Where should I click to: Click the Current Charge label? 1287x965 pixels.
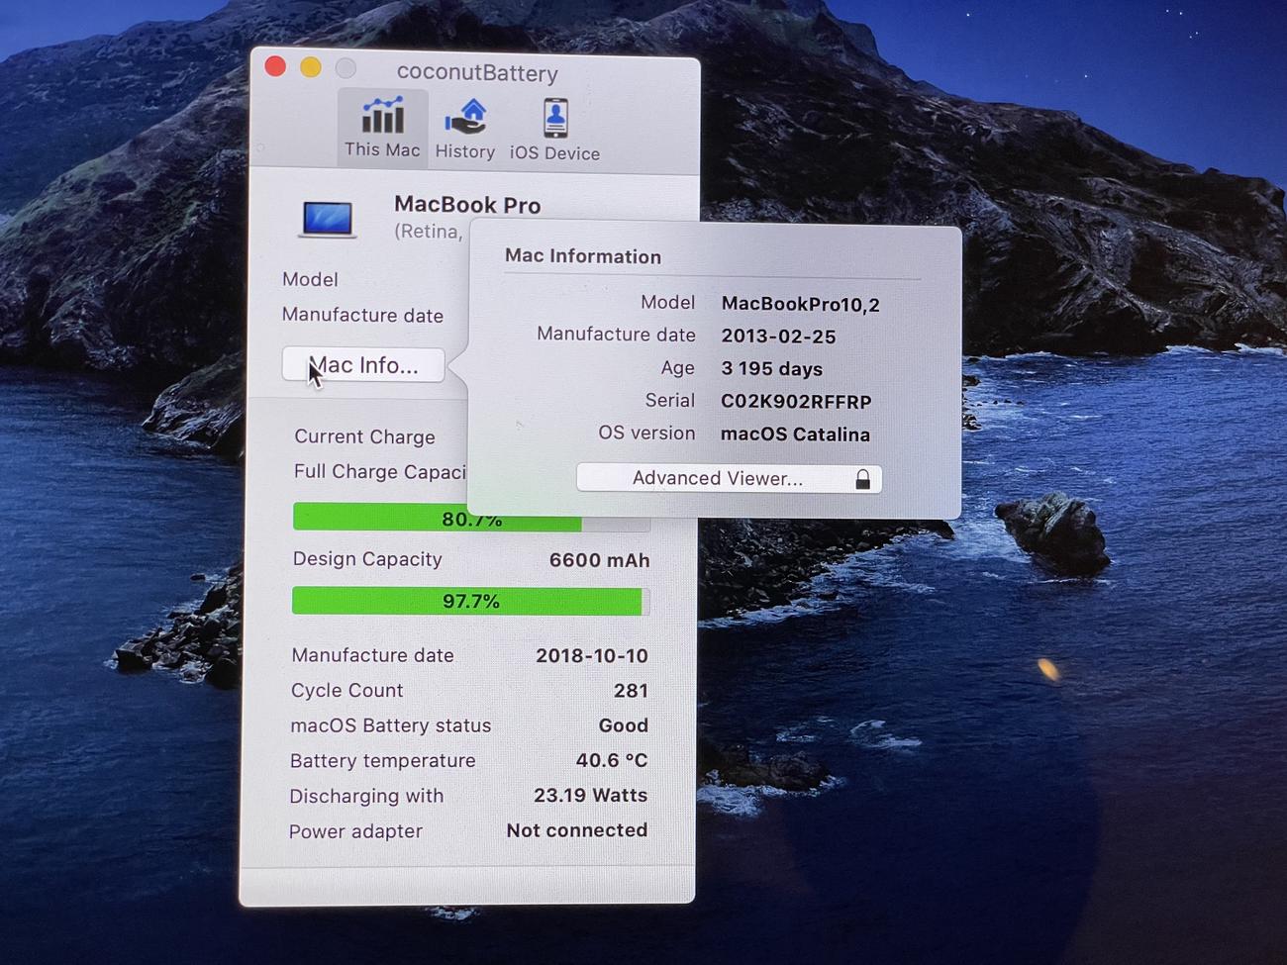click(364, 436)
